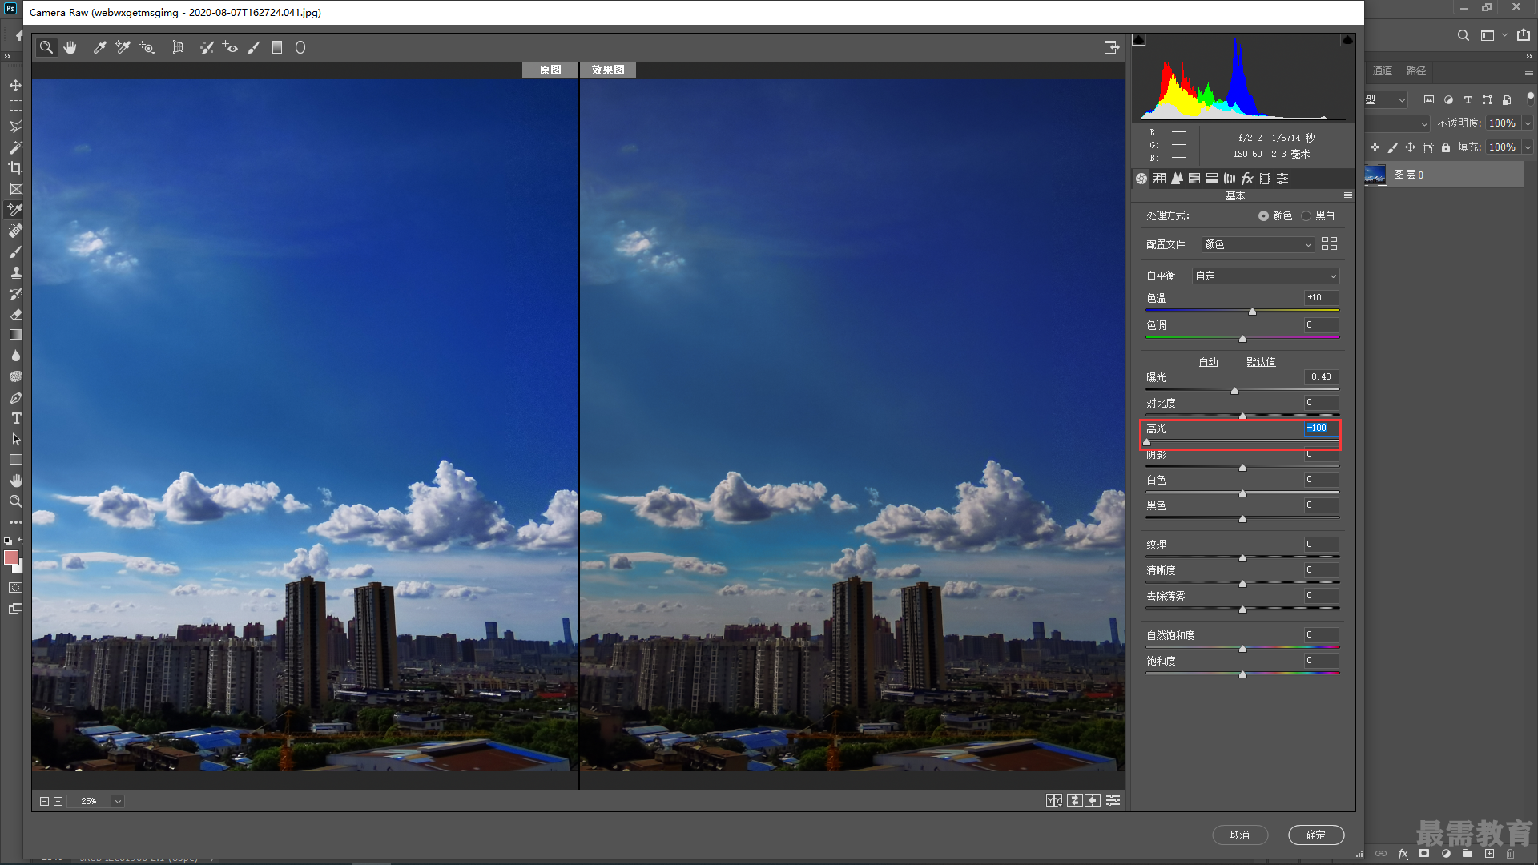The height and width of the screenshot is (865, 1538).
Task: Click the foreground color swatch
Action: (11, 557)
